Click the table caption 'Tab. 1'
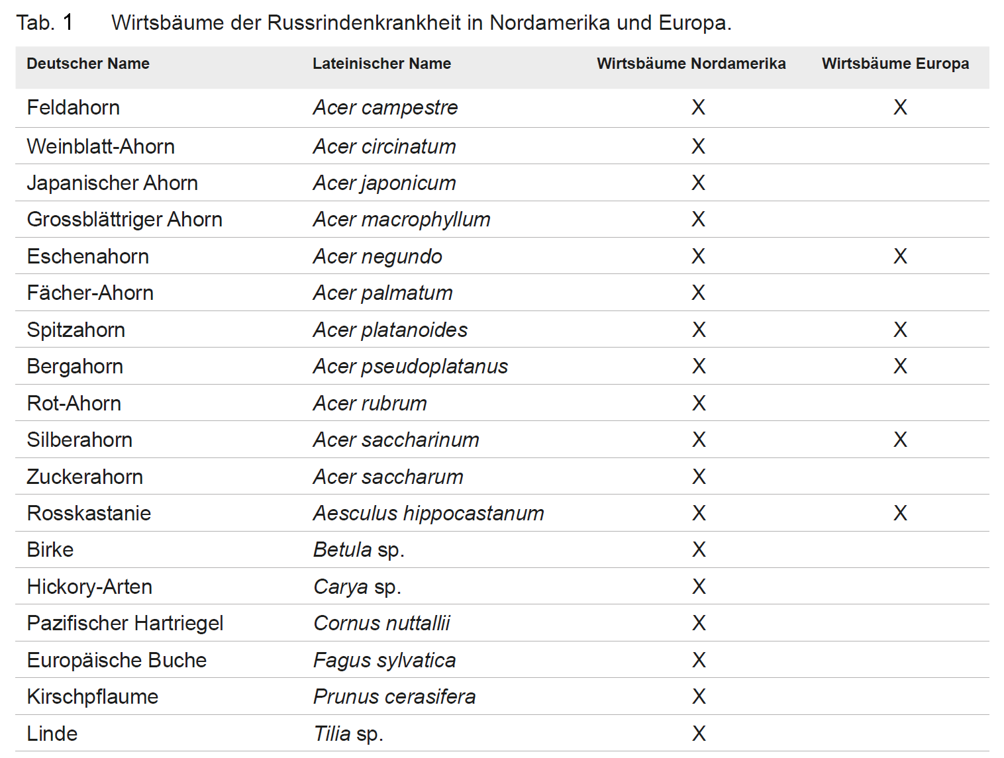 (44, 23)
